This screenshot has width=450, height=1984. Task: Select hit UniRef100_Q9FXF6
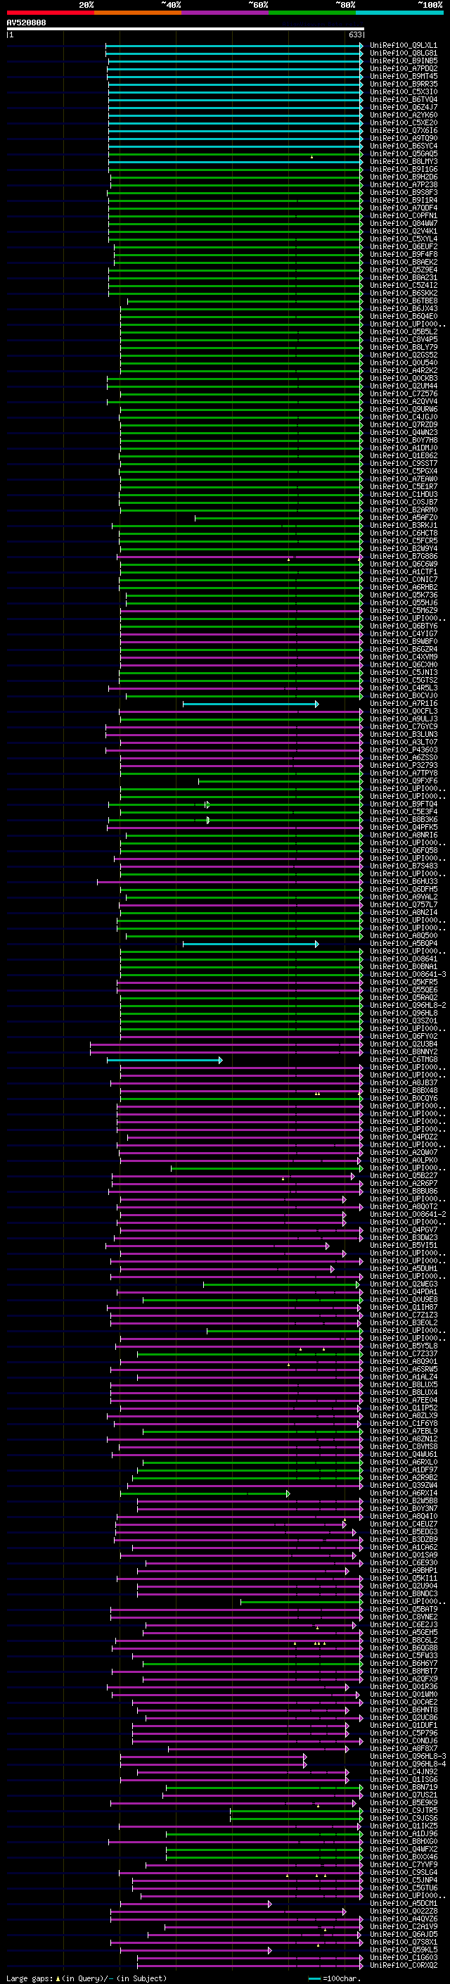click(x=404, y=781)
